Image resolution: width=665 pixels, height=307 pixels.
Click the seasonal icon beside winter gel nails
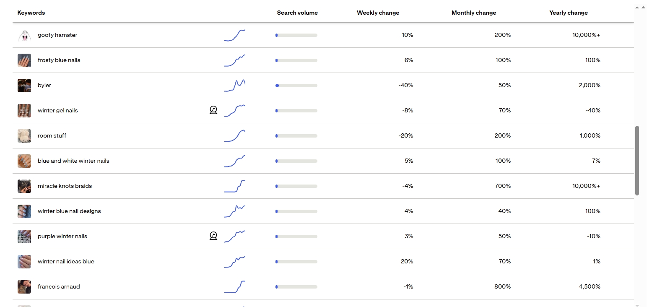coord(213,110)
